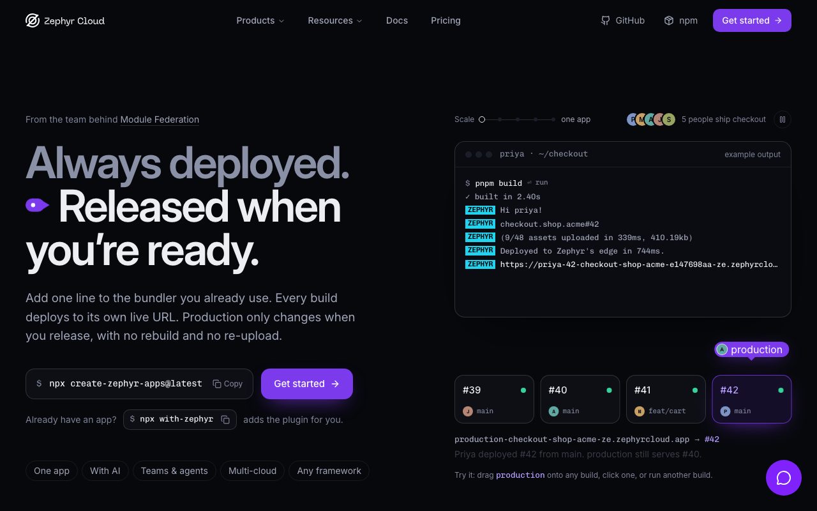Copy the npx with-zephyr command
Viewport: 817px width, 511px height.
click(x=225, y=420)
